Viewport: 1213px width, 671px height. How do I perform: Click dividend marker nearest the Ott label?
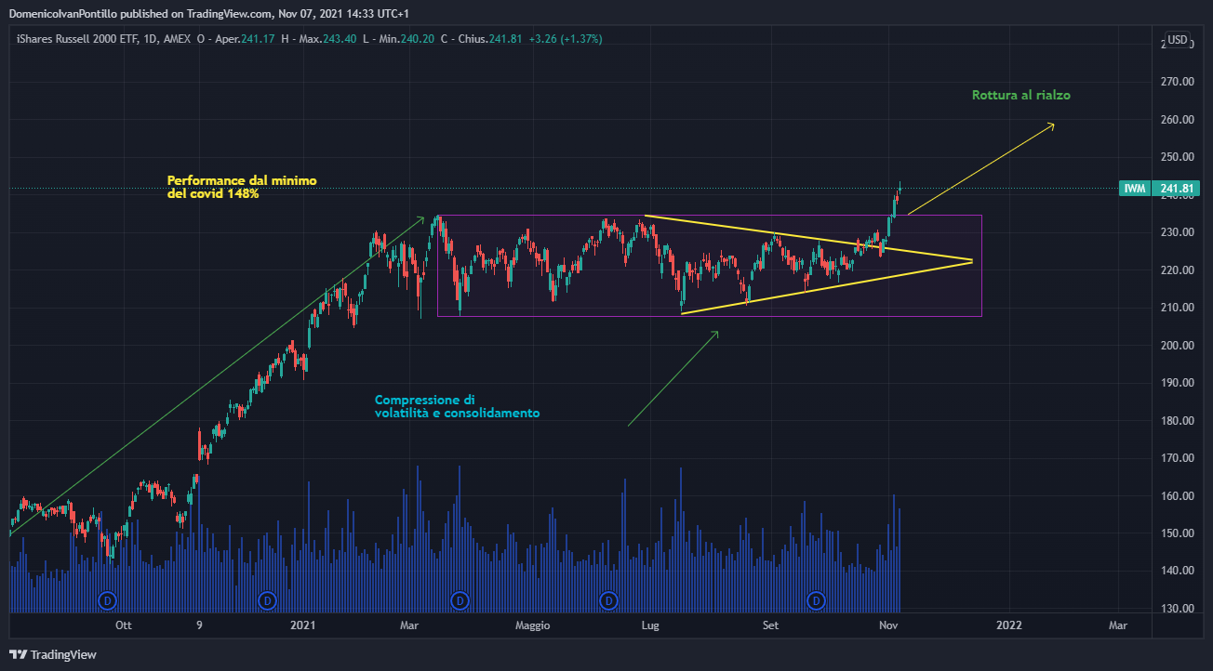(107, 600)
